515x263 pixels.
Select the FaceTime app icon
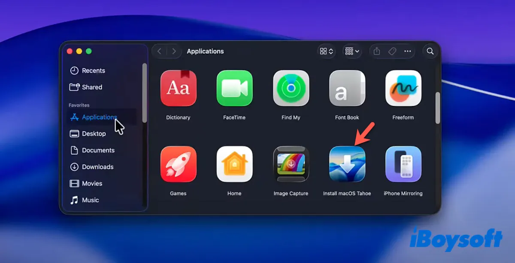(234, 88)
